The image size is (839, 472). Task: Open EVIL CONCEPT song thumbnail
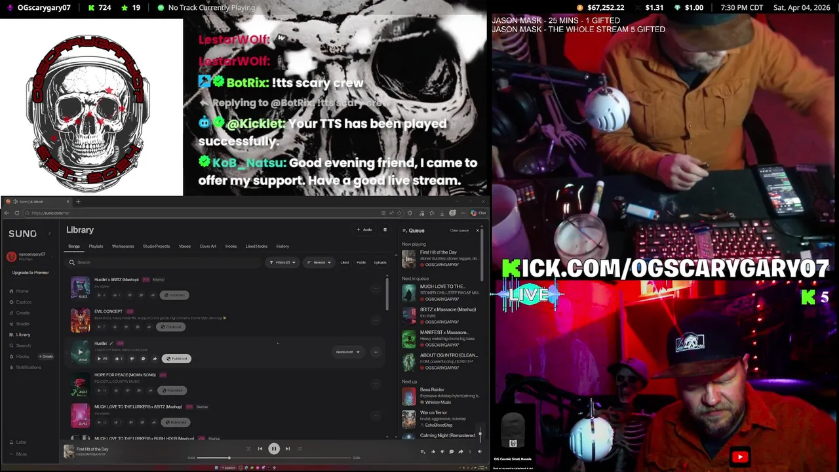point(81,320)
